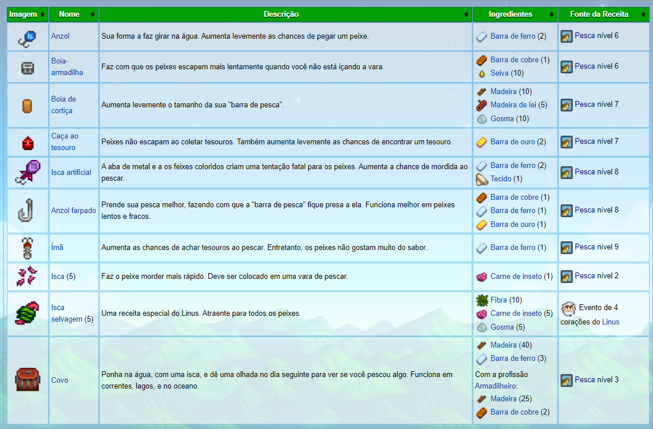Select text 'Com a profissão'
Image resolution: width=653 pixels, height=429 pixels.
[x=501, y=375]
